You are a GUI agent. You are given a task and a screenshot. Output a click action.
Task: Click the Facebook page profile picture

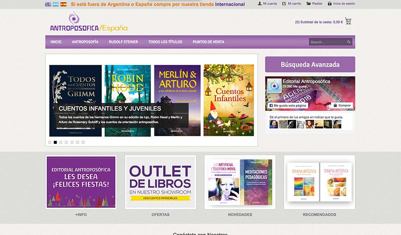274,86
